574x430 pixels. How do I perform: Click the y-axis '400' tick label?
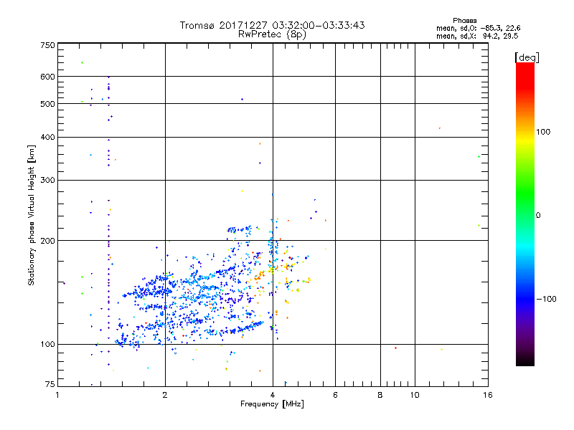point(47,137)
